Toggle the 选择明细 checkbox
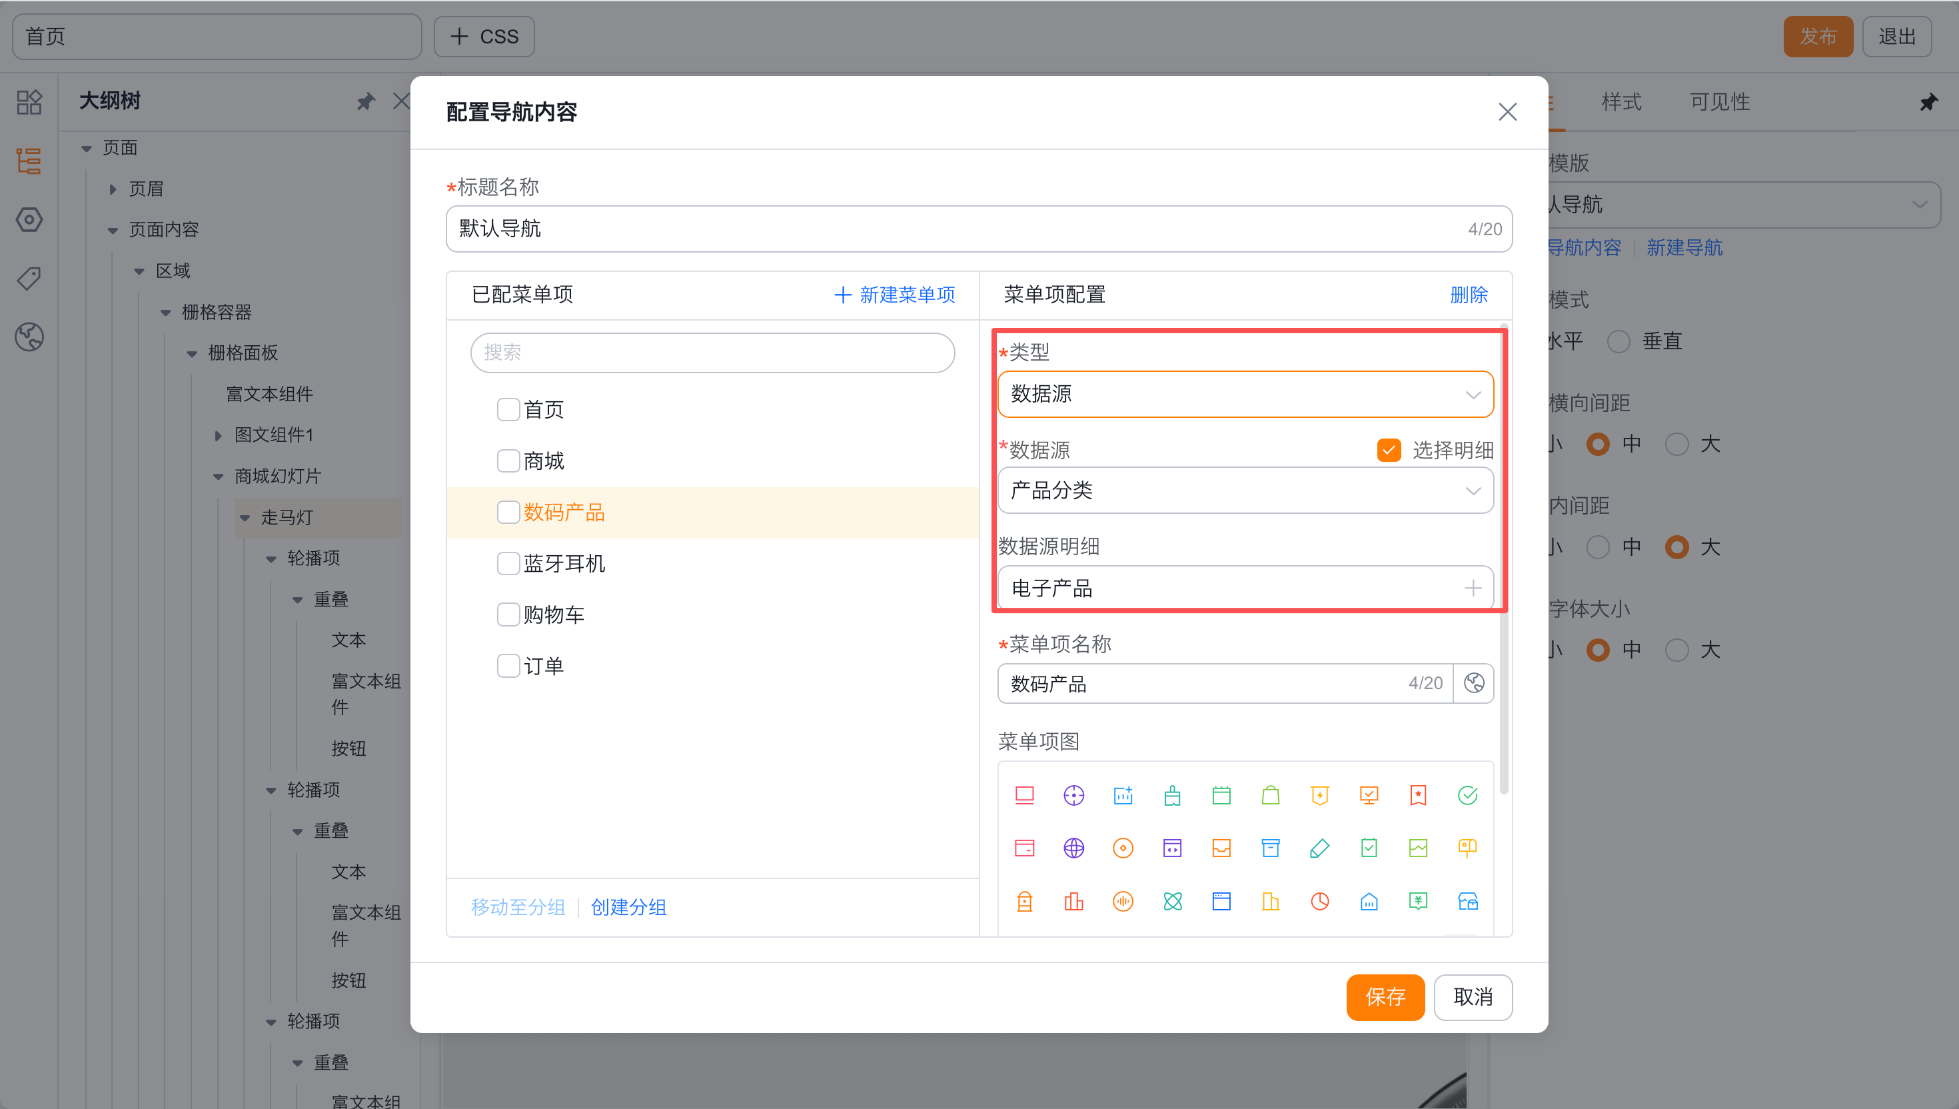 [1389, 450]
